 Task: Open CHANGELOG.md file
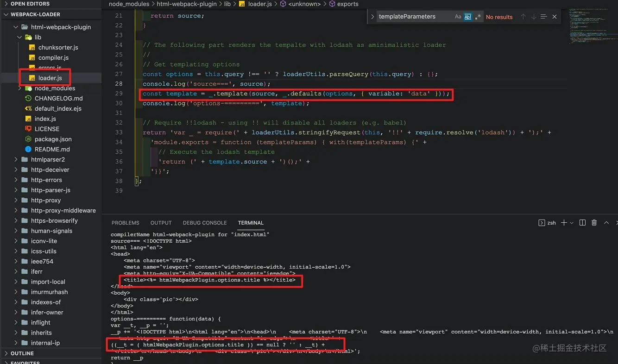coord(58,98)
